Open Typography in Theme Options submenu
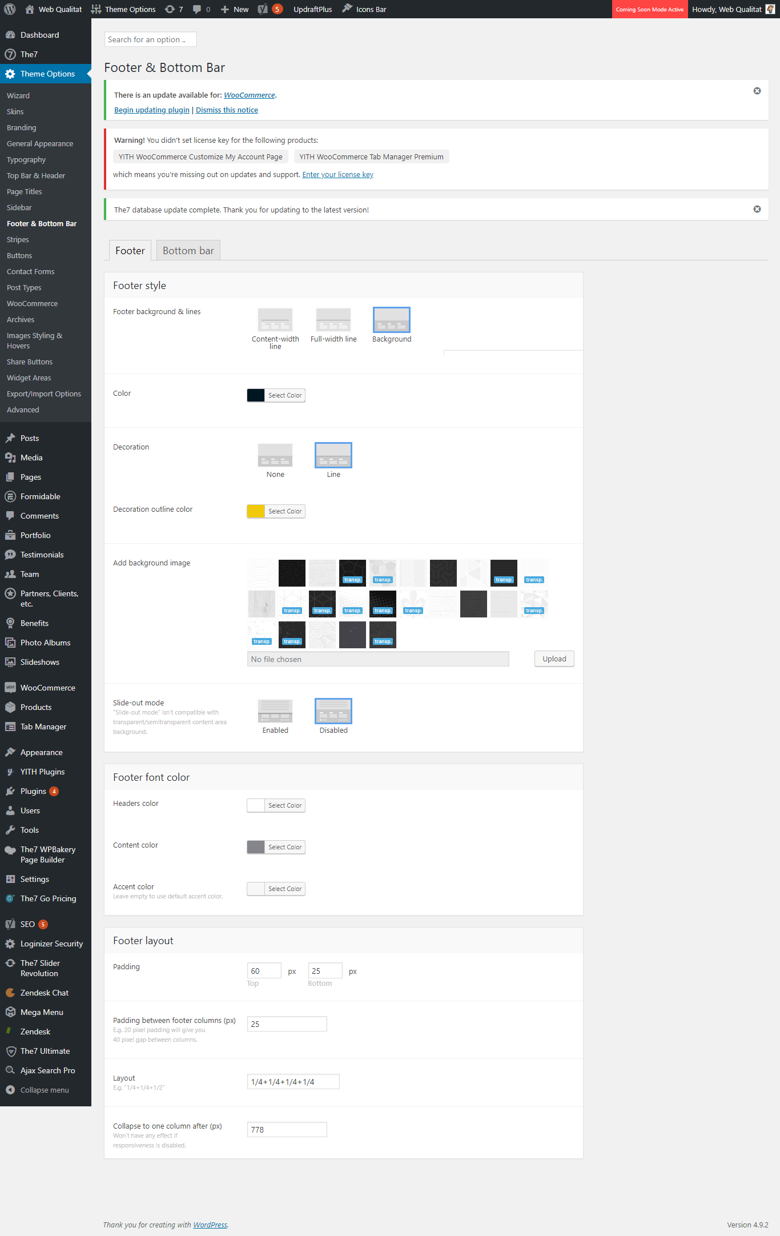This screenshot has height=1236, width=780. [26, 160]
